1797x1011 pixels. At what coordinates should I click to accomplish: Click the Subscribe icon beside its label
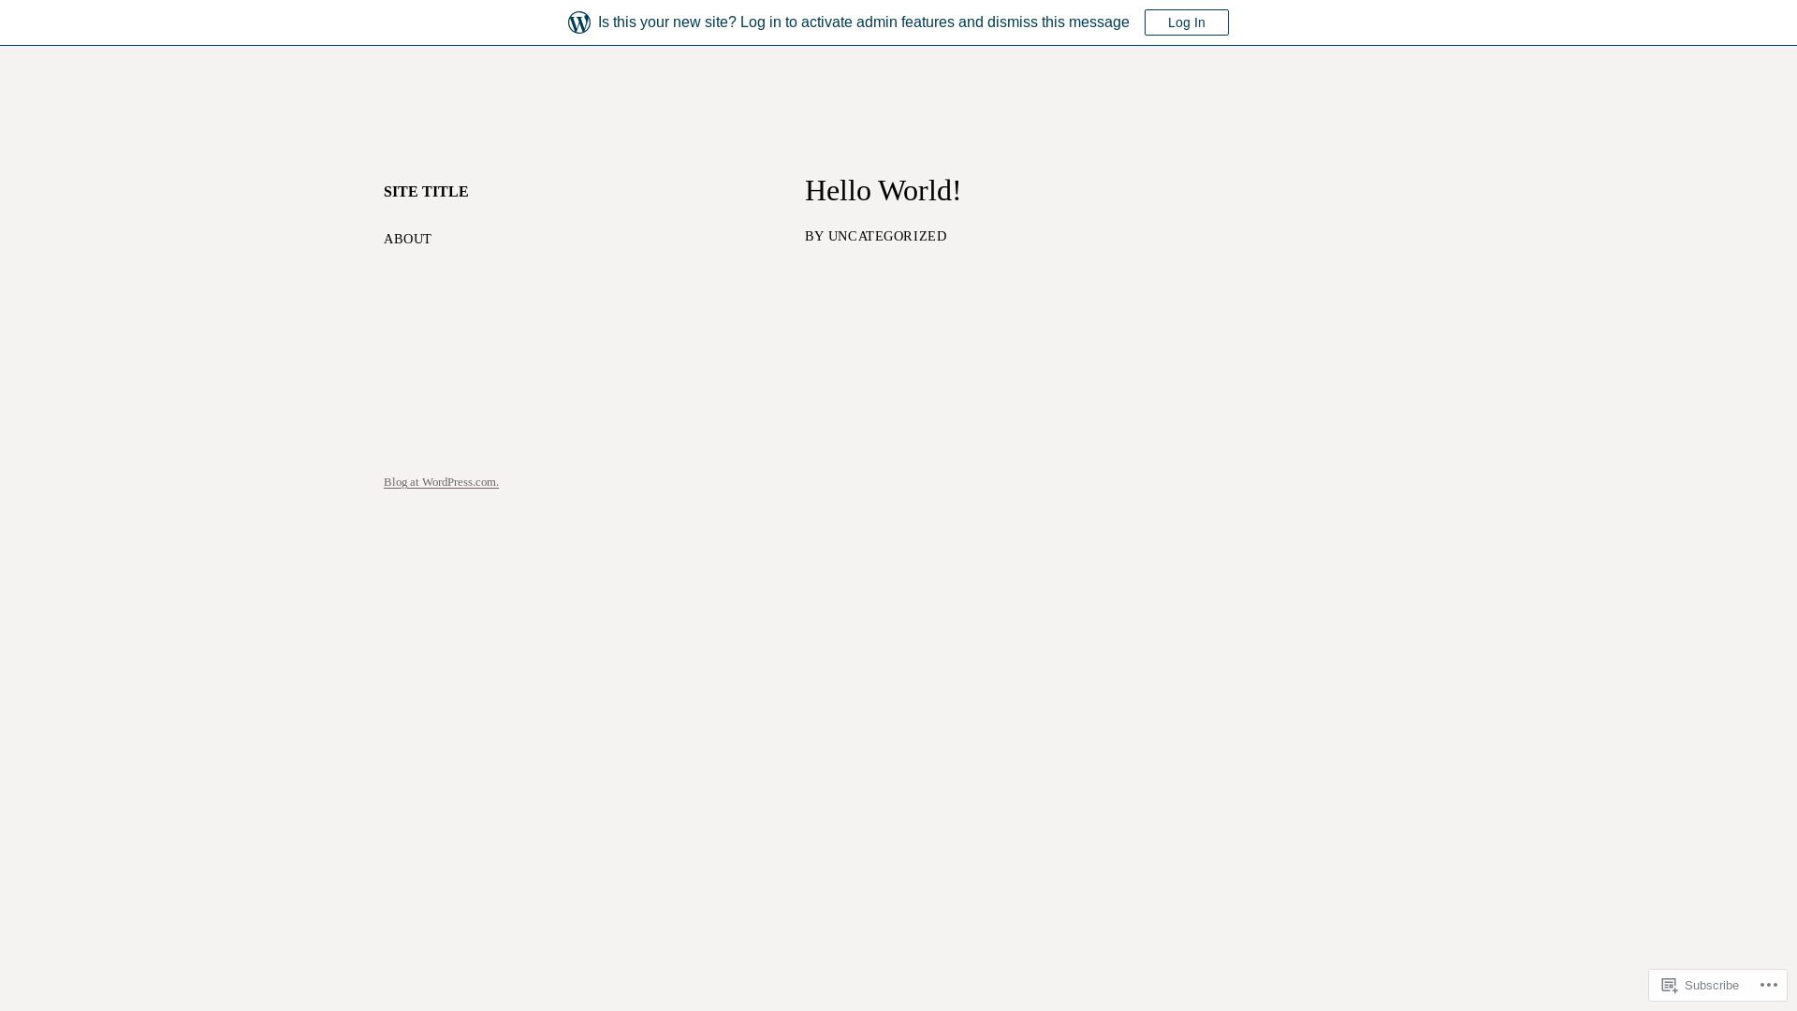(1670, 985)
